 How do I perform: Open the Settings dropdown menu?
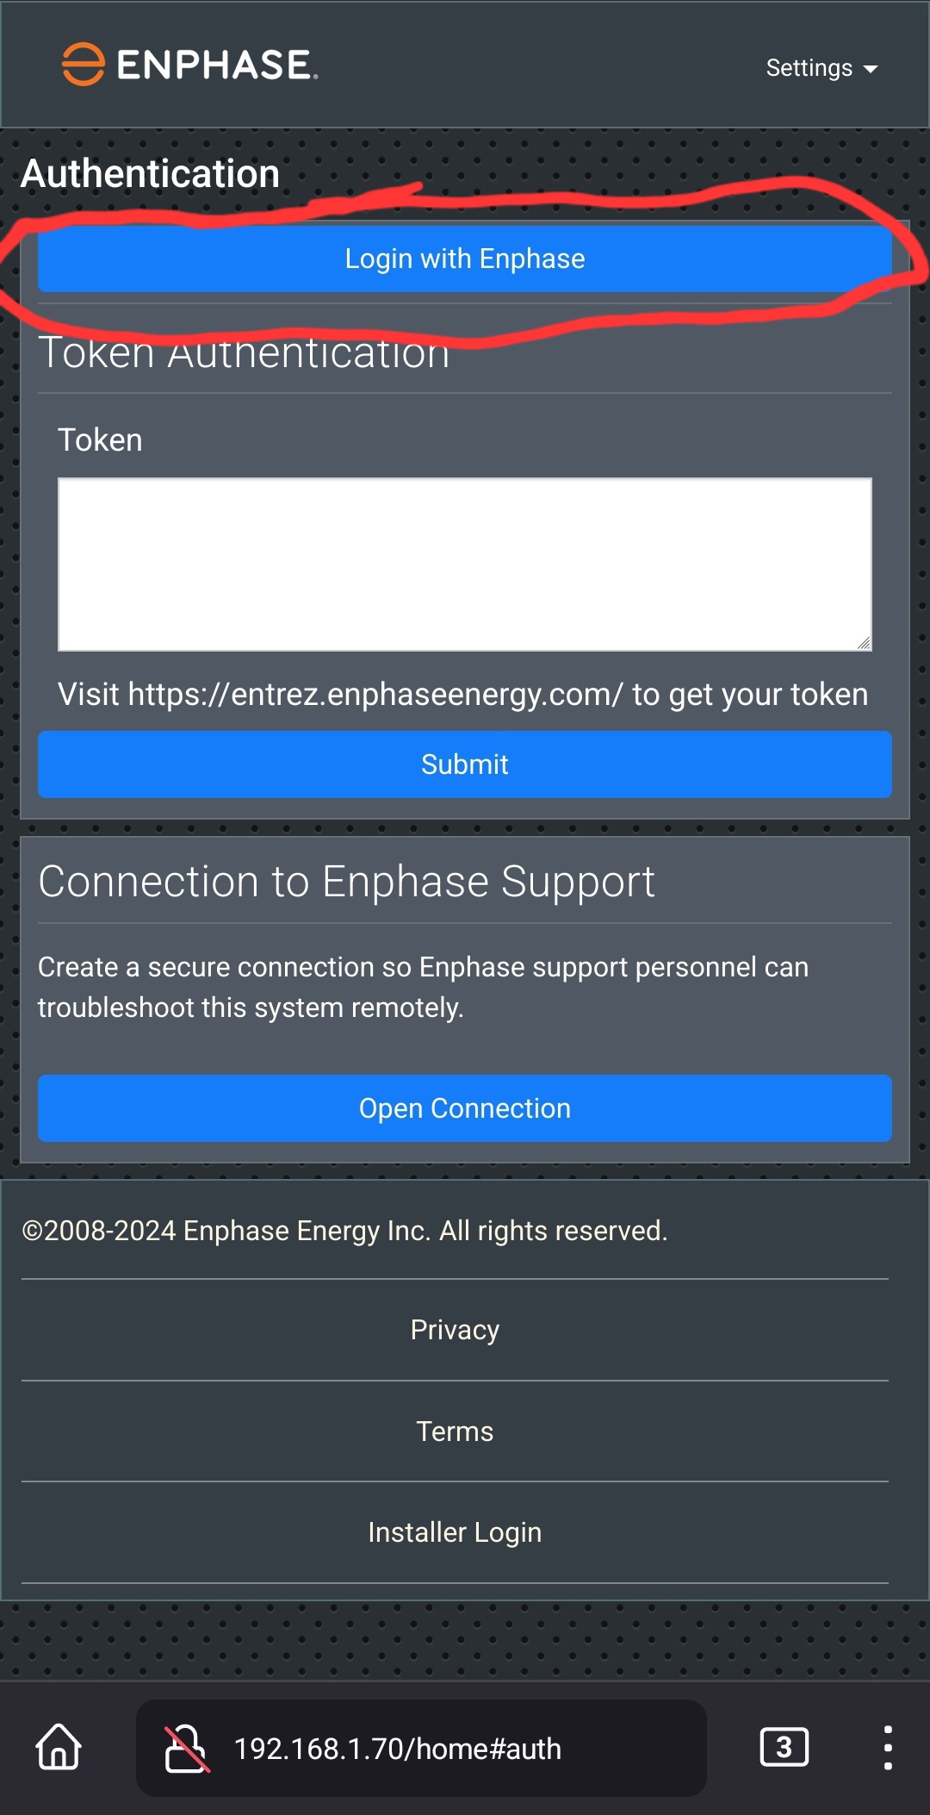821,68
